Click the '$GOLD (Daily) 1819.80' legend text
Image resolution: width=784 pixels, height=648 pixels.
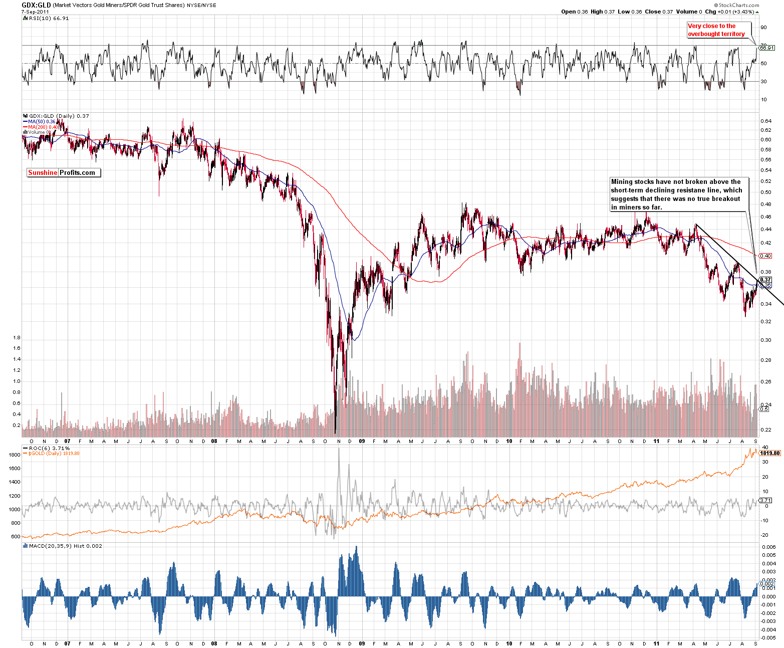coord(54,454)
